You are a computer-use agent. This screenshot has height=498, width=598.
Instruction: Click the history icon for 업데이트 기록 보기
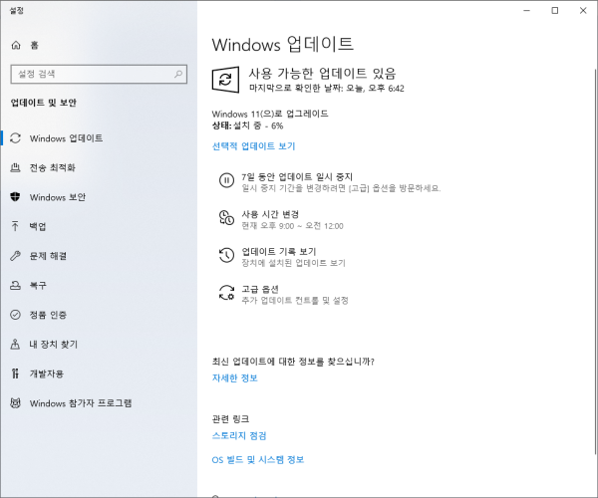point(226,255)
